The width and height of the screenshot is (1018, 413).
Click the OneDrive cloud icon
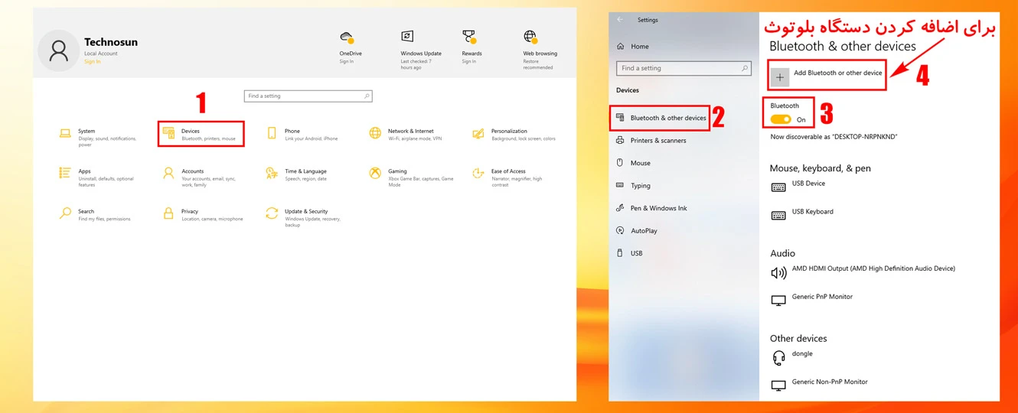coord(347,37)
